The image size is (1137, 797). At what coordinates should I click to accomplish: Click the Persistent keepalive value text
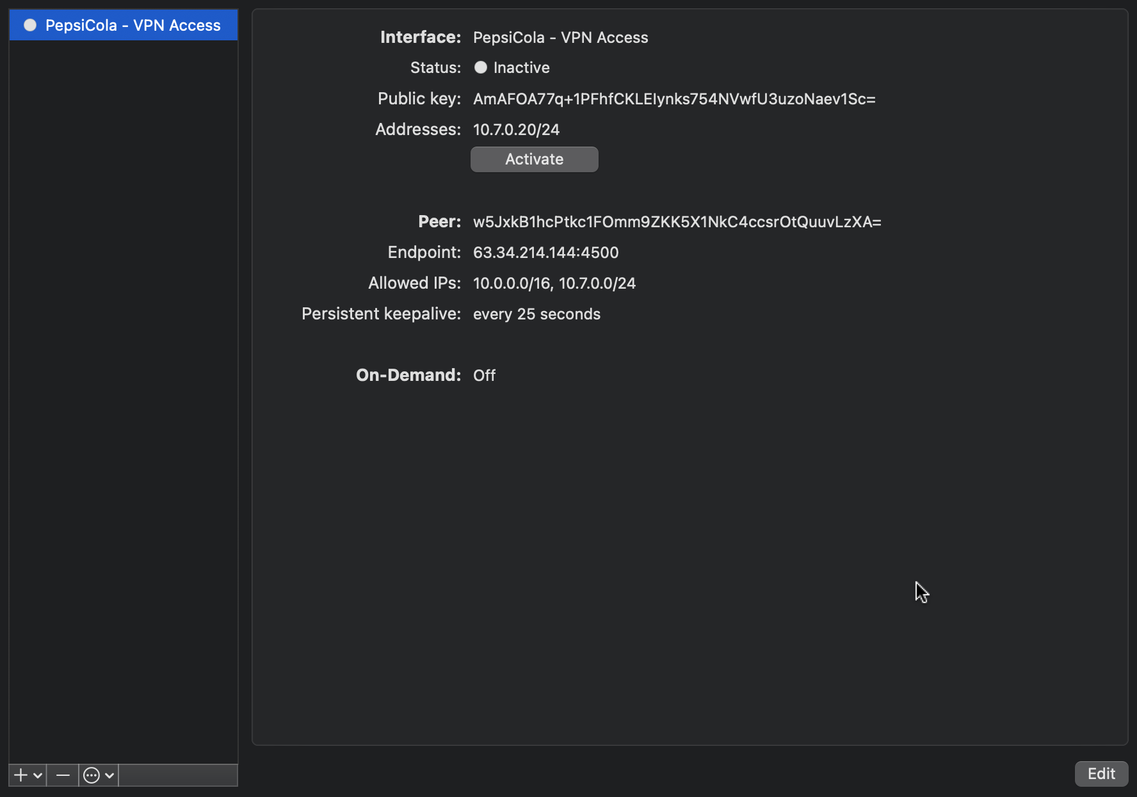536,314
